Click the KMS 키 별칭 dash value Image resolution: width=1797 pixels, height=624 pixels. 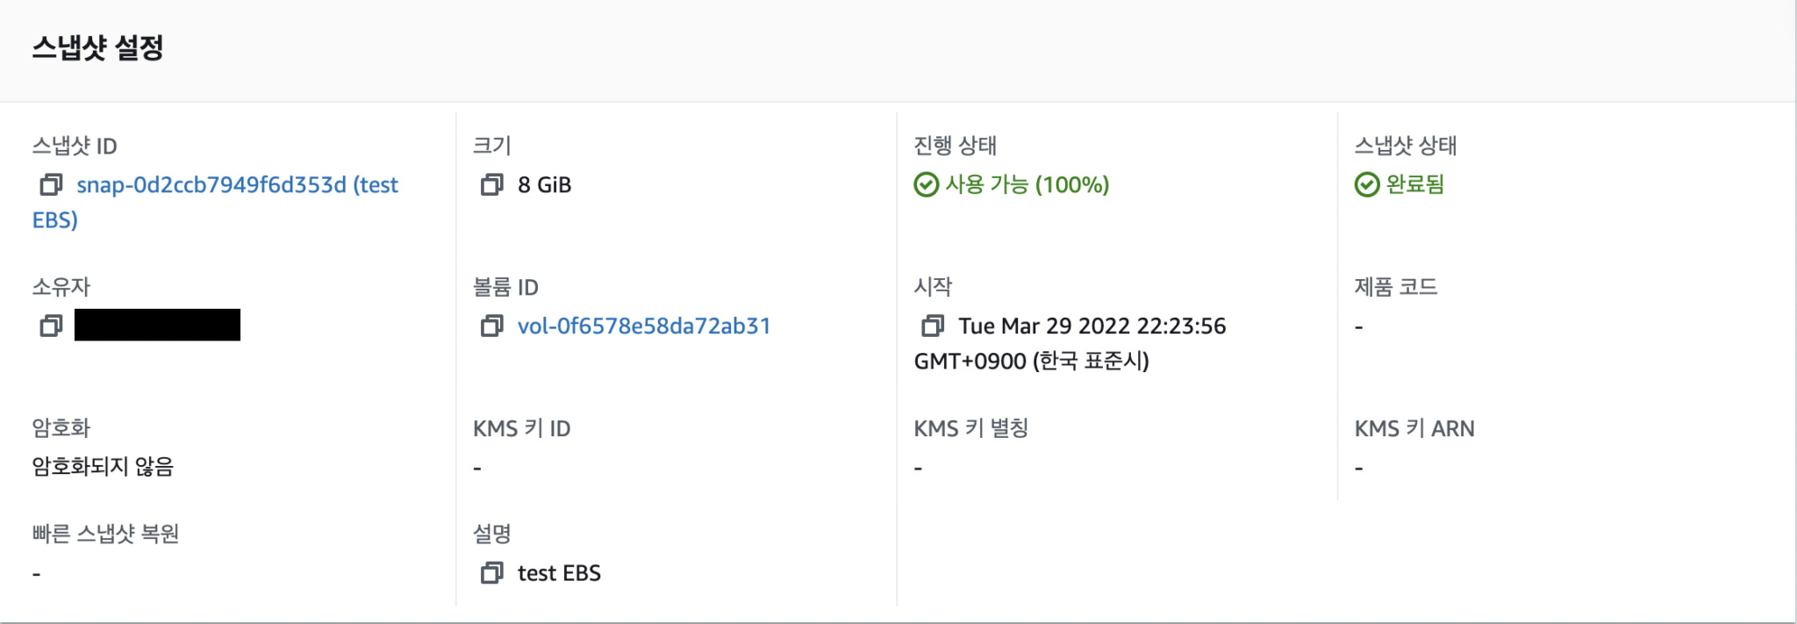coord(919,468)
